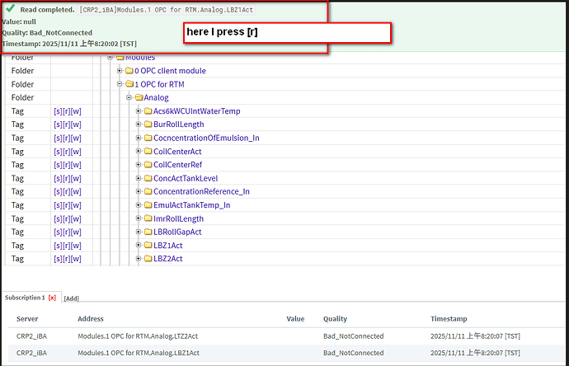Click the folder icon beside LBZ1Act
The height and width of the screenshot is (366, 569).
[148, 245]
